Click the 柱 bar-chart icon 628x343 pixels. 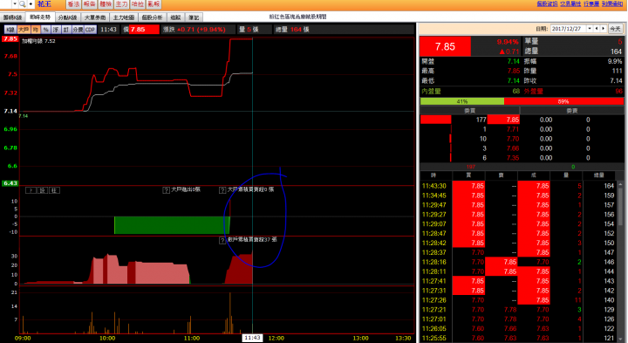coord(54,190)
